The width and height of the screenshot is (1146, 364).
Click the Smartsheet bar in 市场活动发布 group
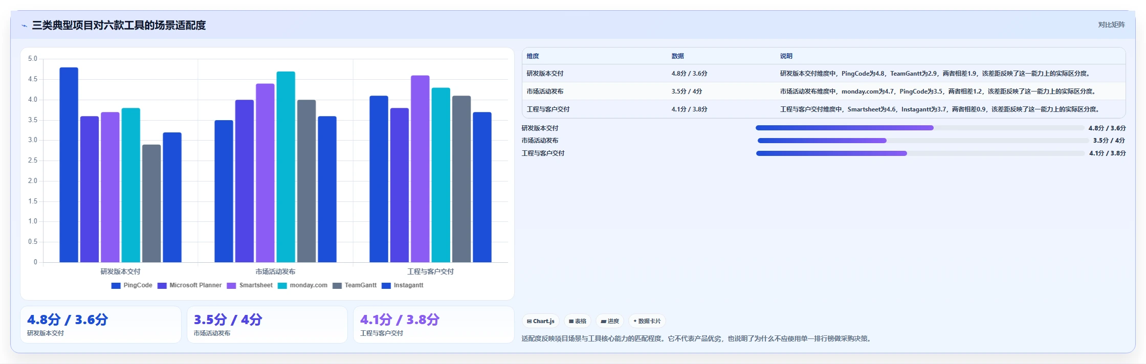point(265,173)
